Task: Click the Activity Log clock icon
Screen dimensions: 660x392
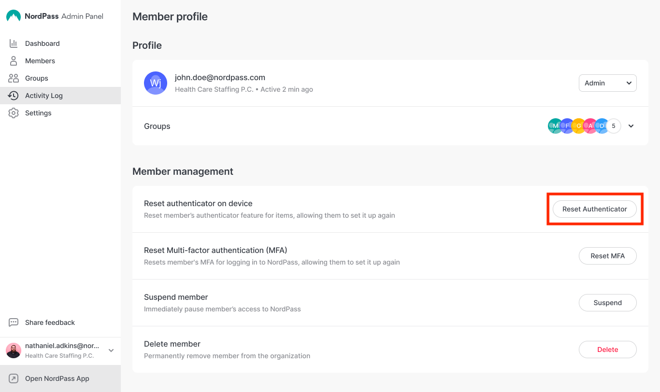Action: pos(14,96)
